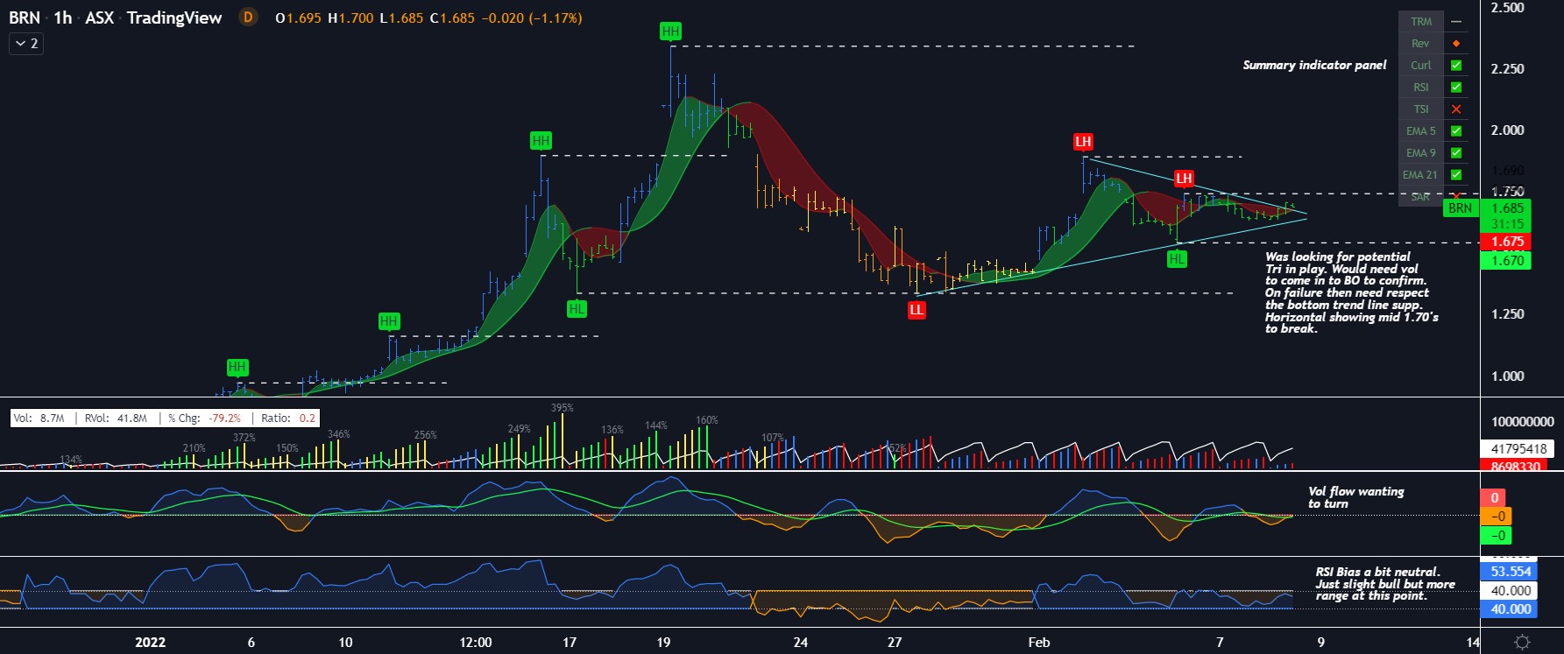This screenshot has width=1564, height=654.
Task: Toggle the Curl checkbox in summary panel
Action: [1456, 66]
